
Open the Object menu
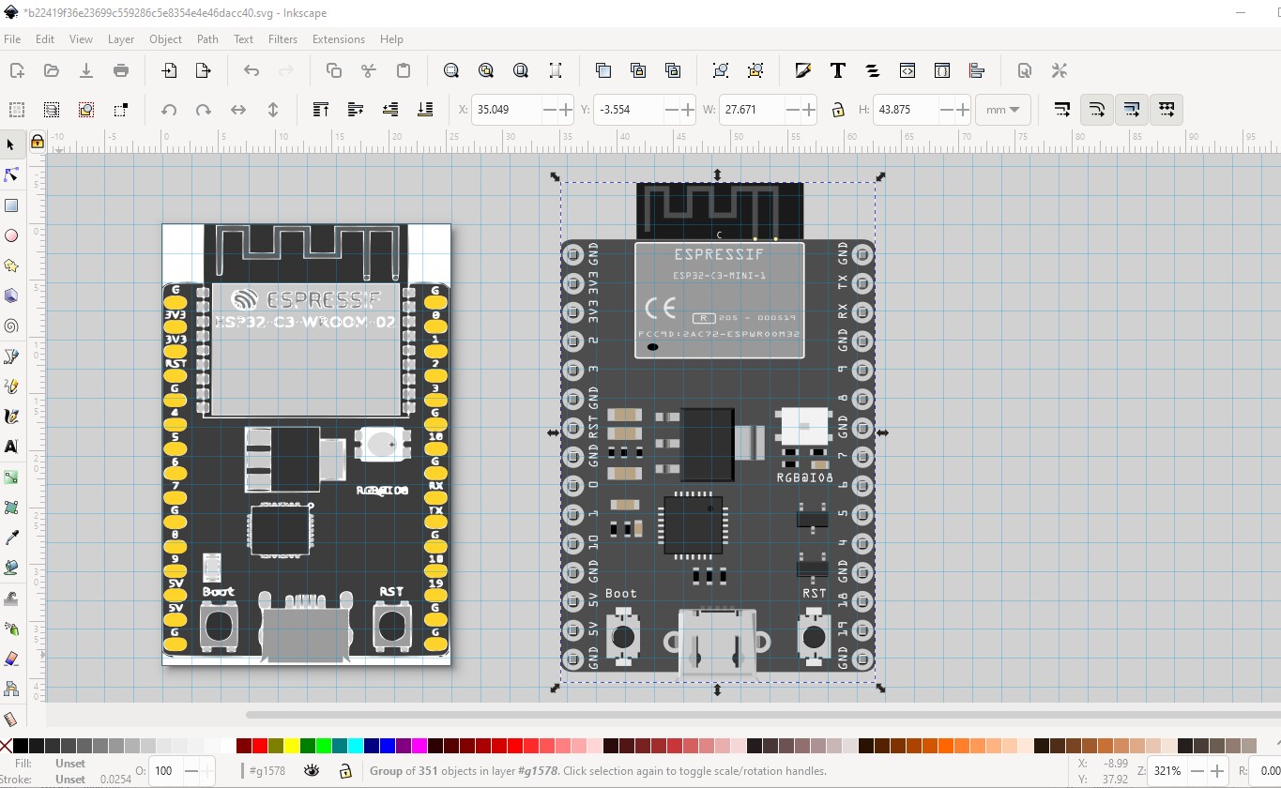pos(165,39)
